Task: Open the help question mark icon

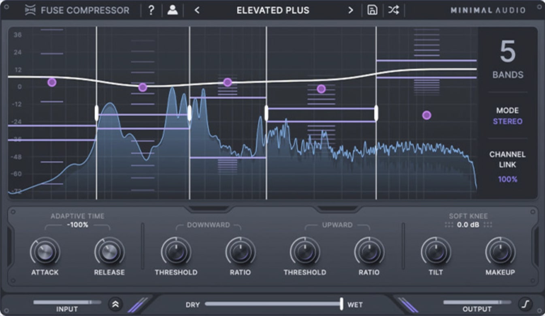Action: pyautogui.click(x=151, y=11)
